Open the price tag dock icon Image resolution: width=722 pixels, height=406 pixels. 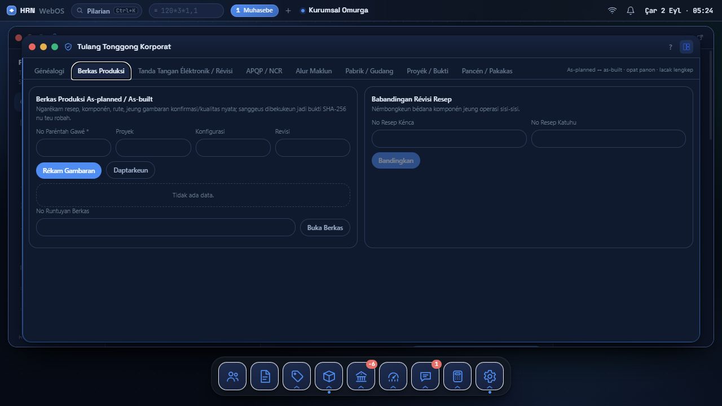coord(297,376)
